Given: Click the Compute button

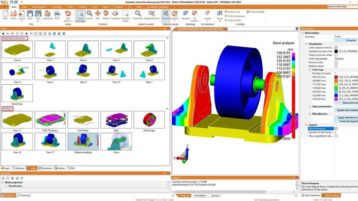Looking at the screenshot, I should coord(346,40).
